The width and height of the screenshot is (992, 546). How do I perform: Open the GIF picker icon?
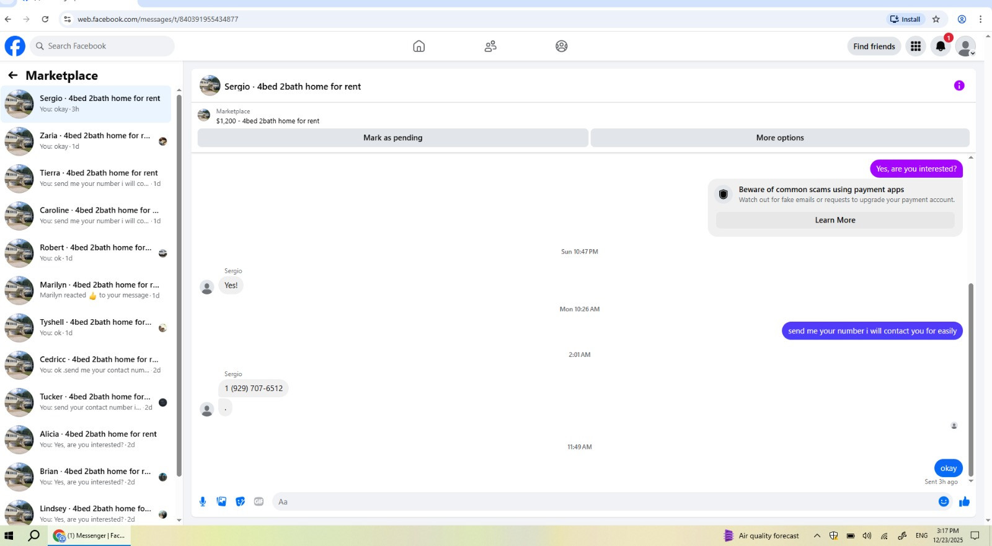point(259,501)
